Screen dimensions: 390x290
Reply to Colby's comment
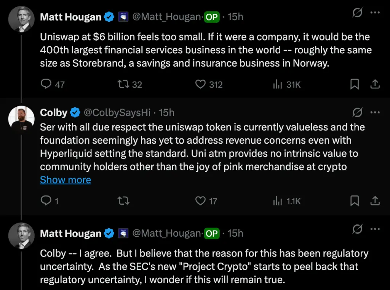point(46,200)
